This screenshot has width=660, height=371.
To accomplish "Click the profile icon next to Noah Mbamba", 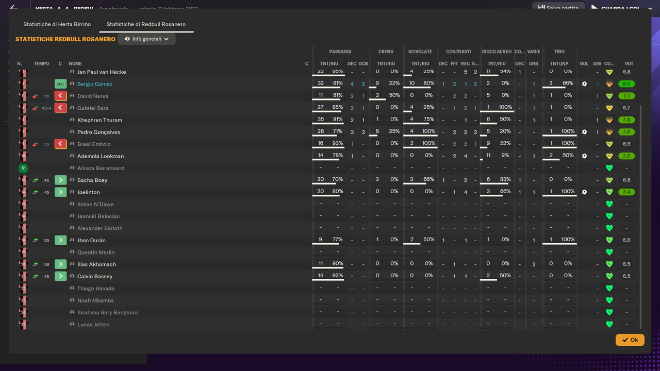I will [72, 300].
